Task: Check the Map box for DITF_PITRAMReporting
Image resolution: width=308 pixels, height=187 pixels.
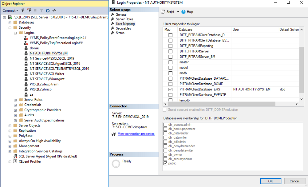Action: [171, 46]
